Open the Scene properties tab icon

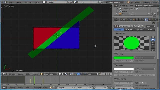(127, 20)
